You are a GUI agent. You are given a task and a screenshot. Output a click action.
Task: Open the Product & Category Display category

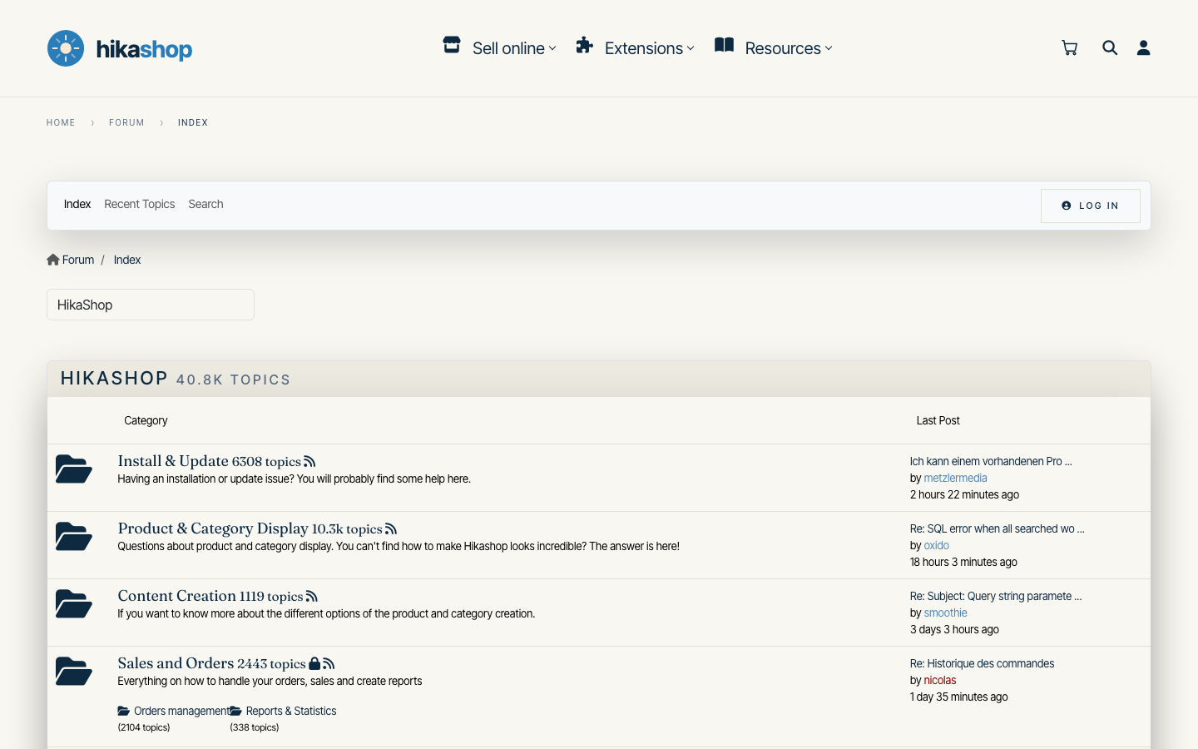pyautogui.click(x=213, y=528)
